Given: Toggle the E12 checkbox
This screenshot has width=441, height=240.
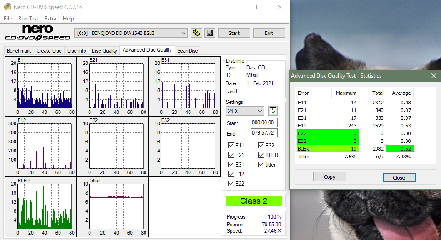Looking at the screenshot, I should (231, 174).
